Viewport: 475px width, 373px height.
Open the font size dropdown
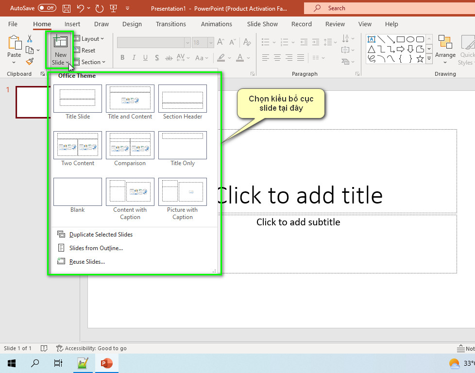coord(211,42)
